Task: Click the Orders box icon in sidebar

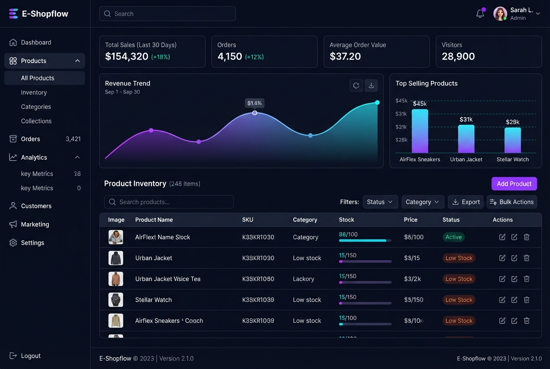Action: click(13, 139)
